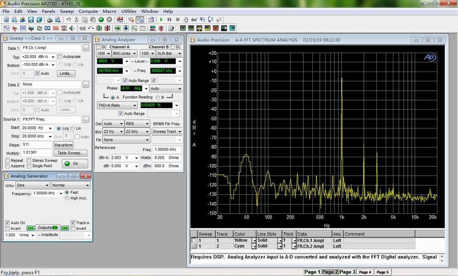Open the Sweep Track filter dropdown
Image resolution: width=458 pixels, height=276 pixels.
tap(167, 132)
